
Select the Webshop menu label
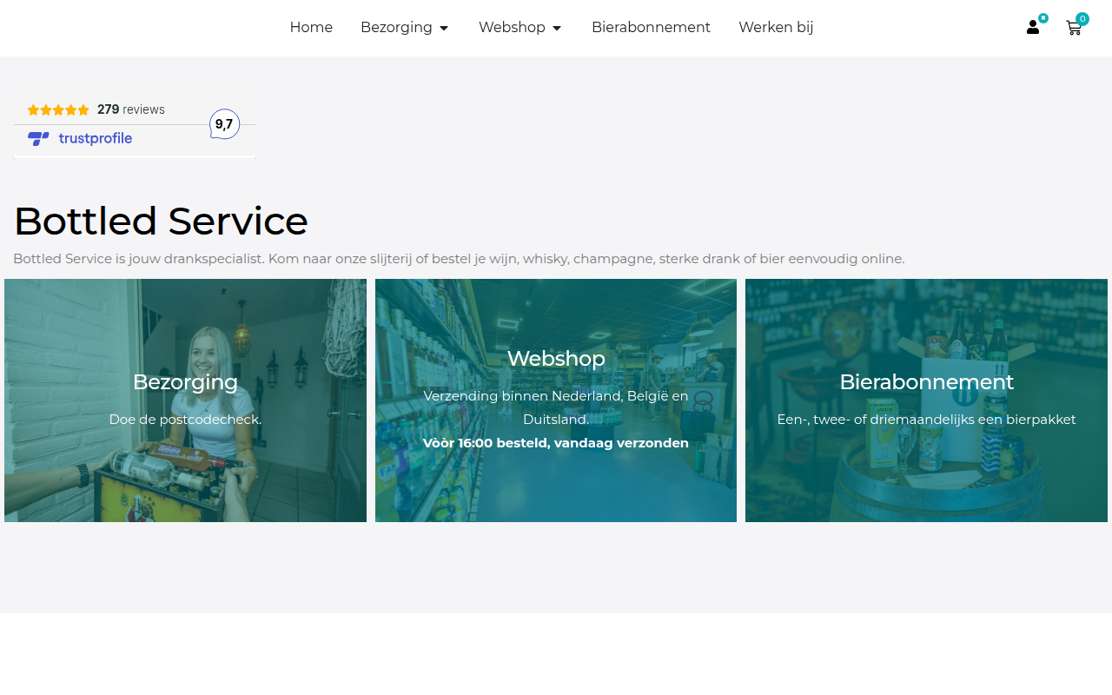(x=512, y=27)
